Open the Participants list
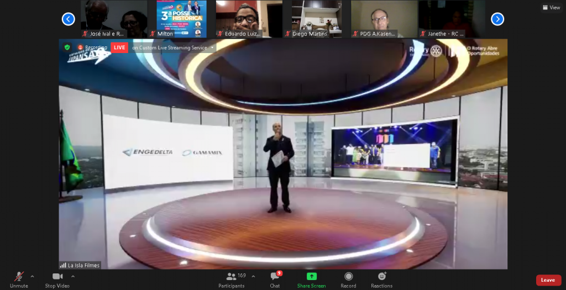Screen dimensions: 566x290 (232, 277)
